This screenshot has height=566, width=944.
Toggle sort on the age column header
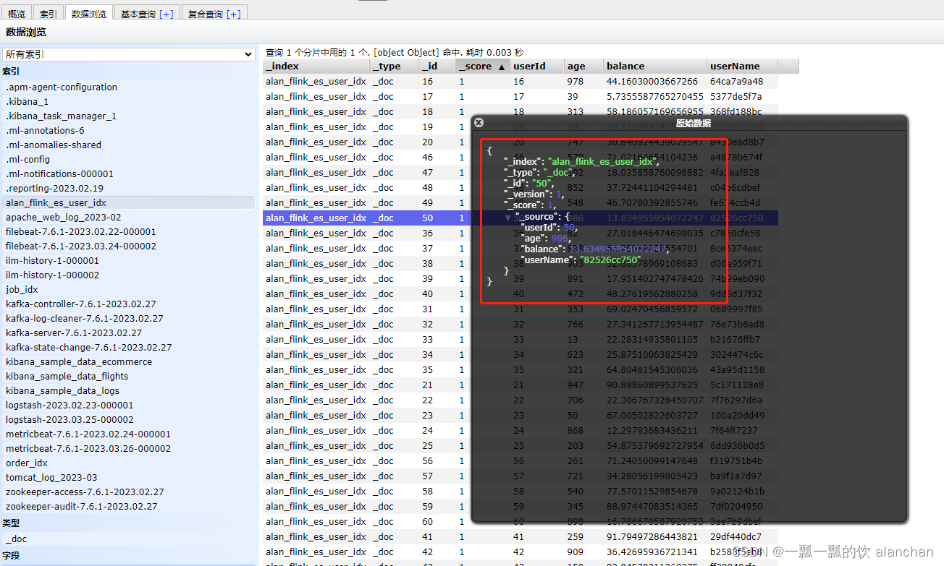point(576,66)
